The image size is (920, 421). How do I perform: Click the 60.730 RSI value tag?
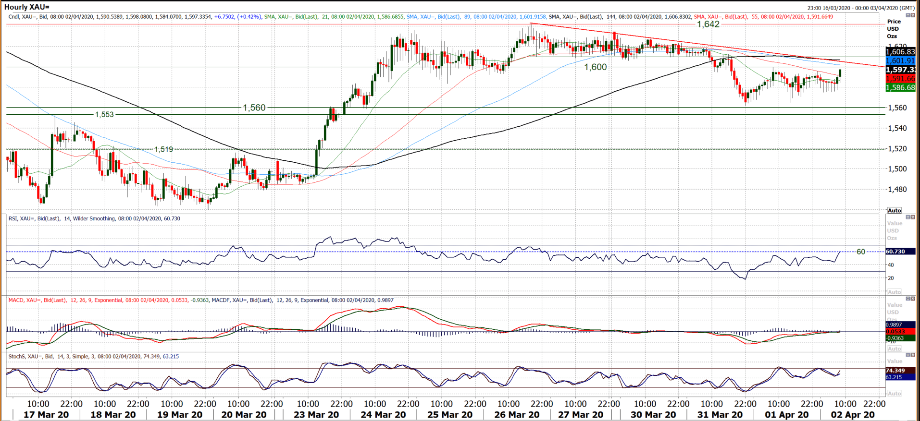tap(900, 252)
